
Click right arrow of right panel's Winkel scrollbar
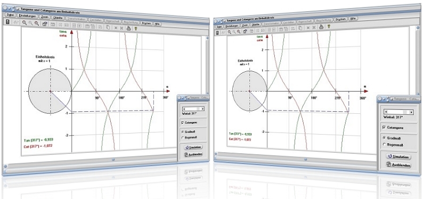tap(412, 112)
